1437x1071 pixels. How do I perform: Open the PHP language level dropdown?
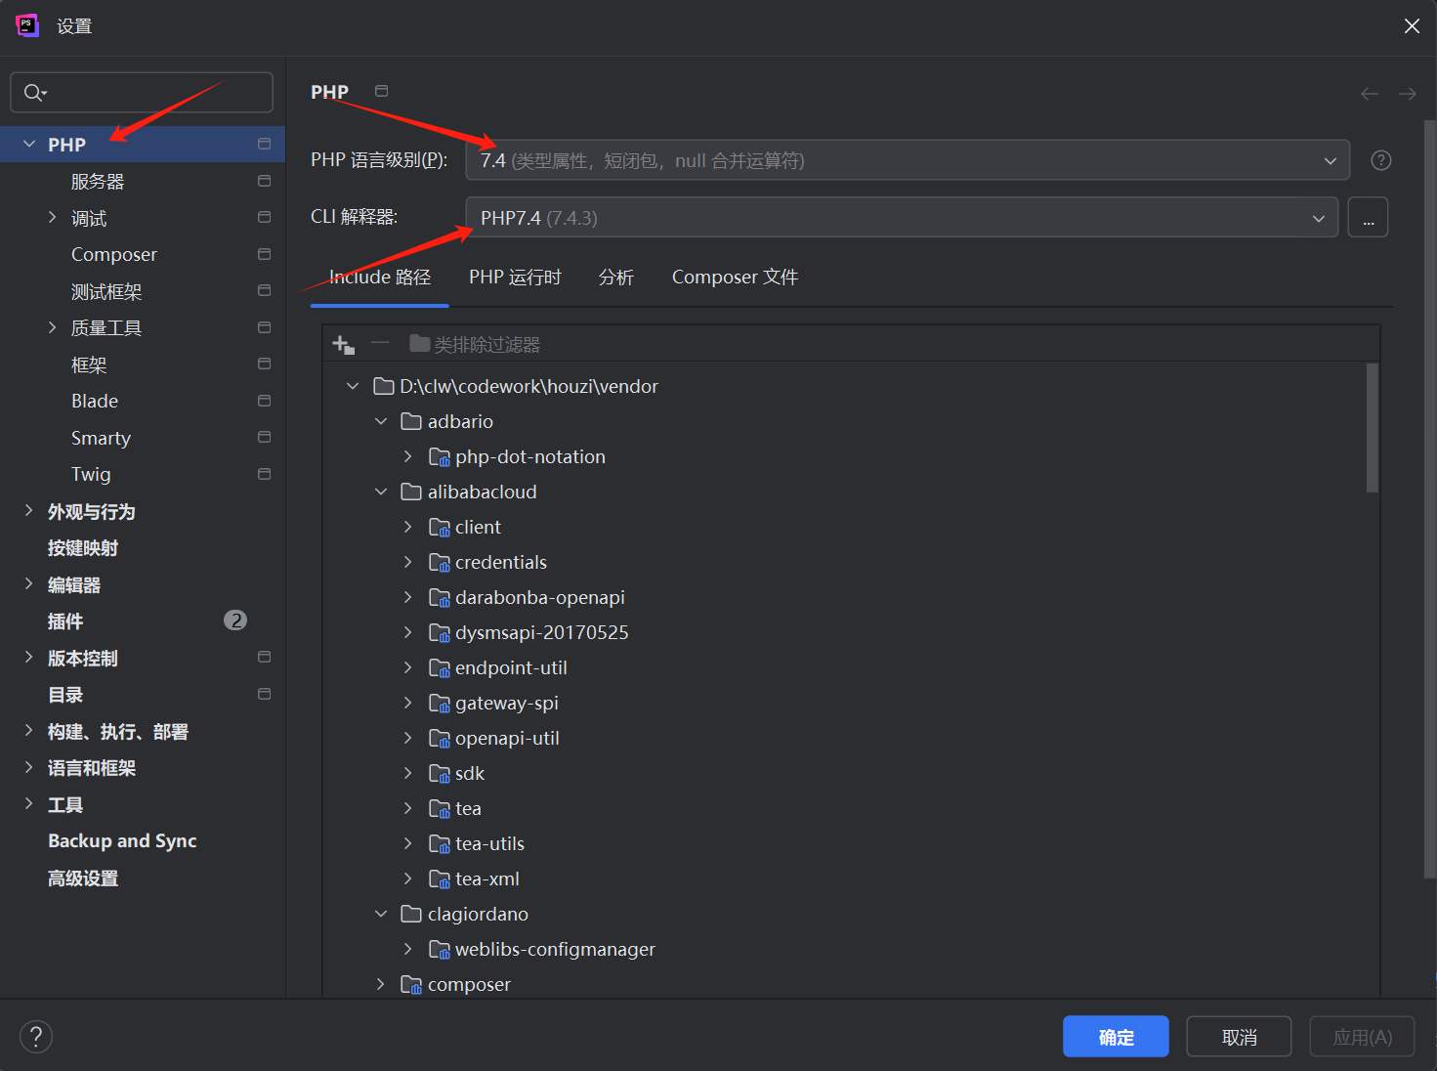click(x=908, y=160)
